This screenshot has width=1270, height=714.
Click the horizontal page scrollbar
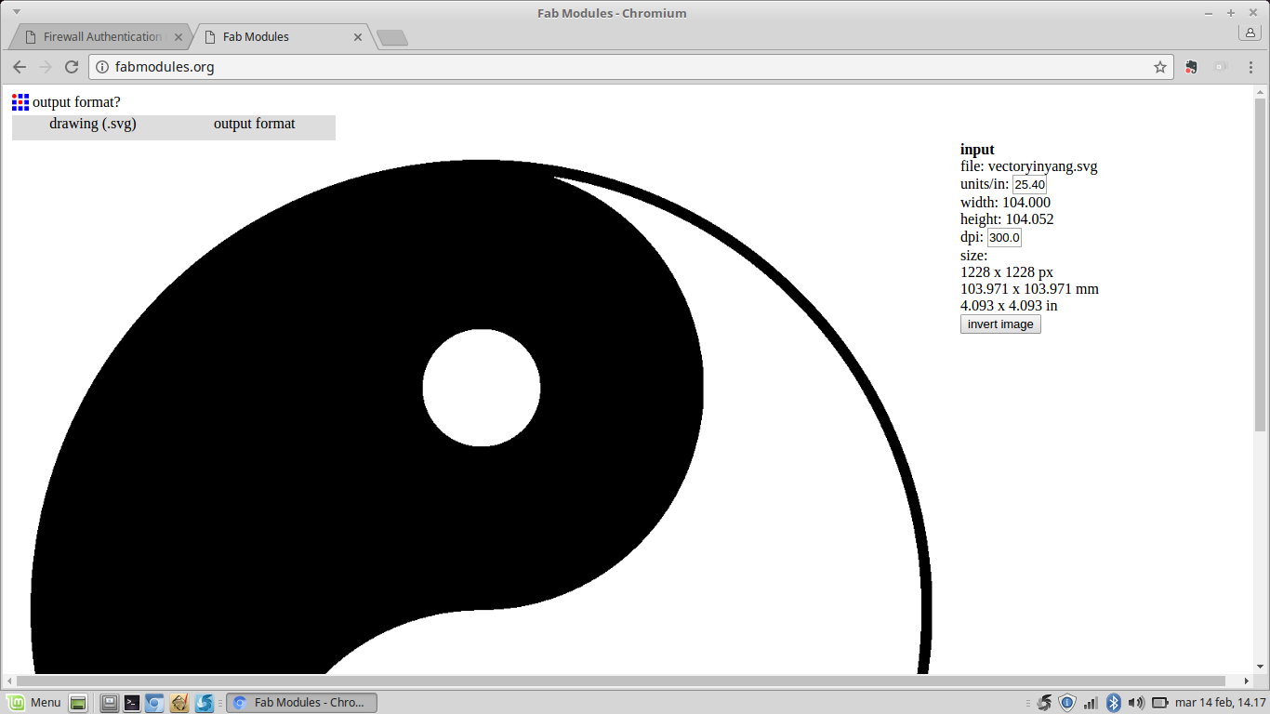621,681
